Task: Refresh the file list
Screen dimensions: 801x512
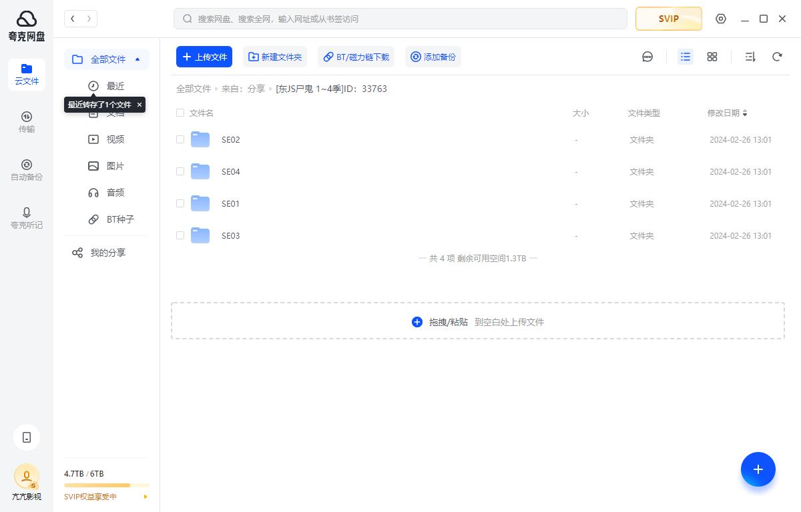Action: (777, 57)
